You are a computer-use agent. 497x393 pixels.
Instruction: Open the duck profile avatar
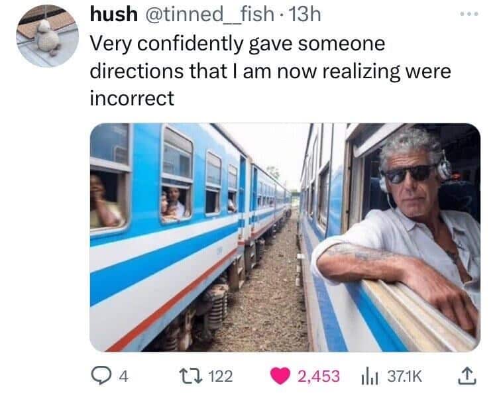pyautogui.click(x=48, y=36)
